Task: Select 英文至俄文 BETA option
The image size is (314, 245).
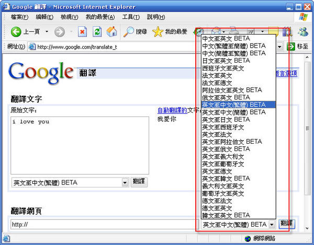Action: (x=239, y=149)
